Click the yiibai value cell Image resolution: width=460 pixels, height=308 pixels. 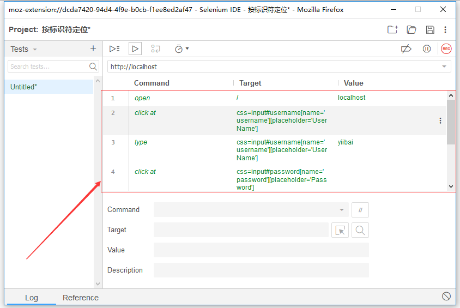346,142
